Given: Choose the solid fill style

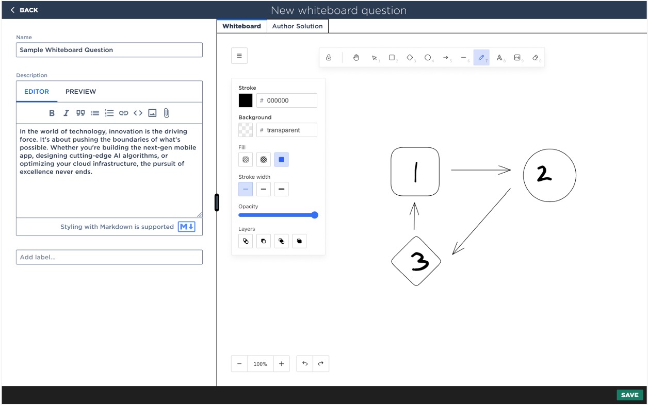Looking at the screenshot, I should point(281,160).
